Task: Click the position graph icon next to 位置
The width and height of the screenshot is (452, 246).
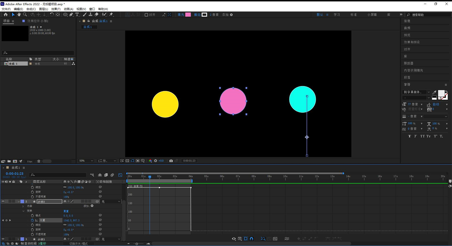Action: (36, 220)
